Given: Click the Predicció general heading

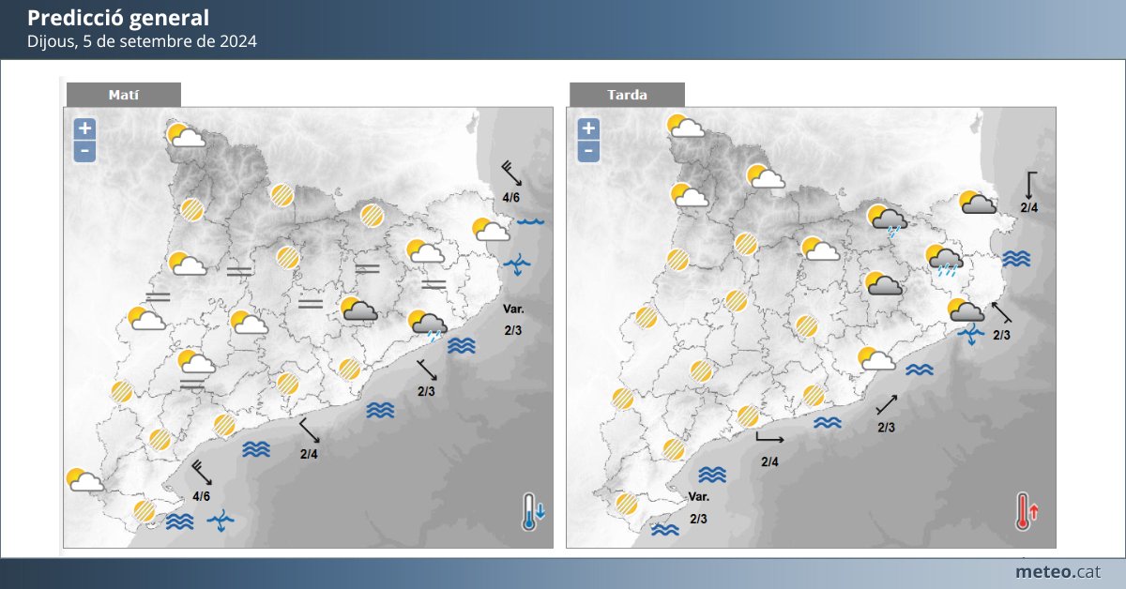Looking at the screenshot, I should tap(118, 18).
